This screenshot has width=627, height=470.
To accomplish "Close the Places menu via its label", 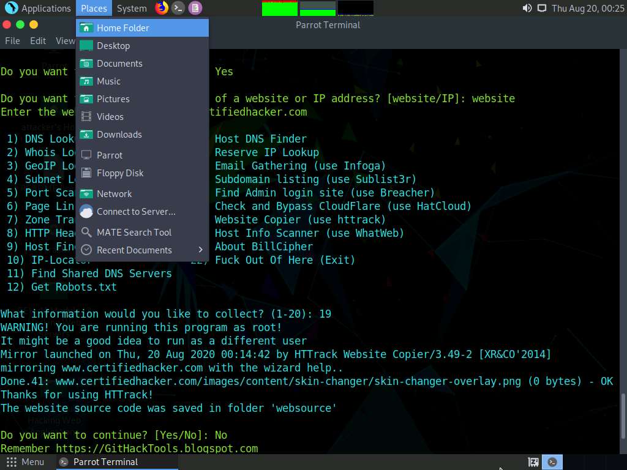I will point(94,8).
